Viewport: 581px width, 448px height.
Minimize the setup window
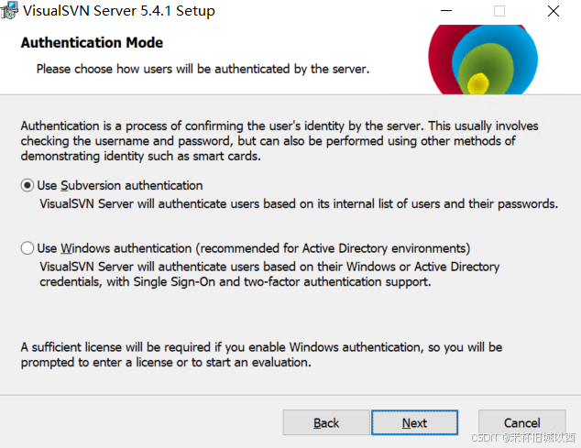pos(446,11)
